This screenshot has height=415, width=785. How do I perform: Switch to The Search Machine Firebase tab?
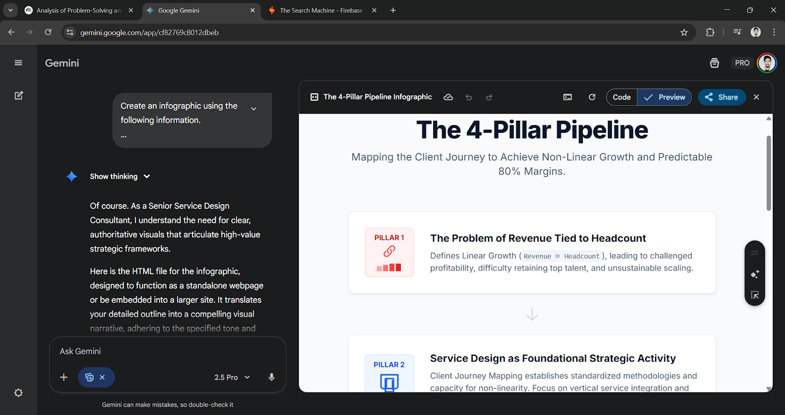click(320, 10)
